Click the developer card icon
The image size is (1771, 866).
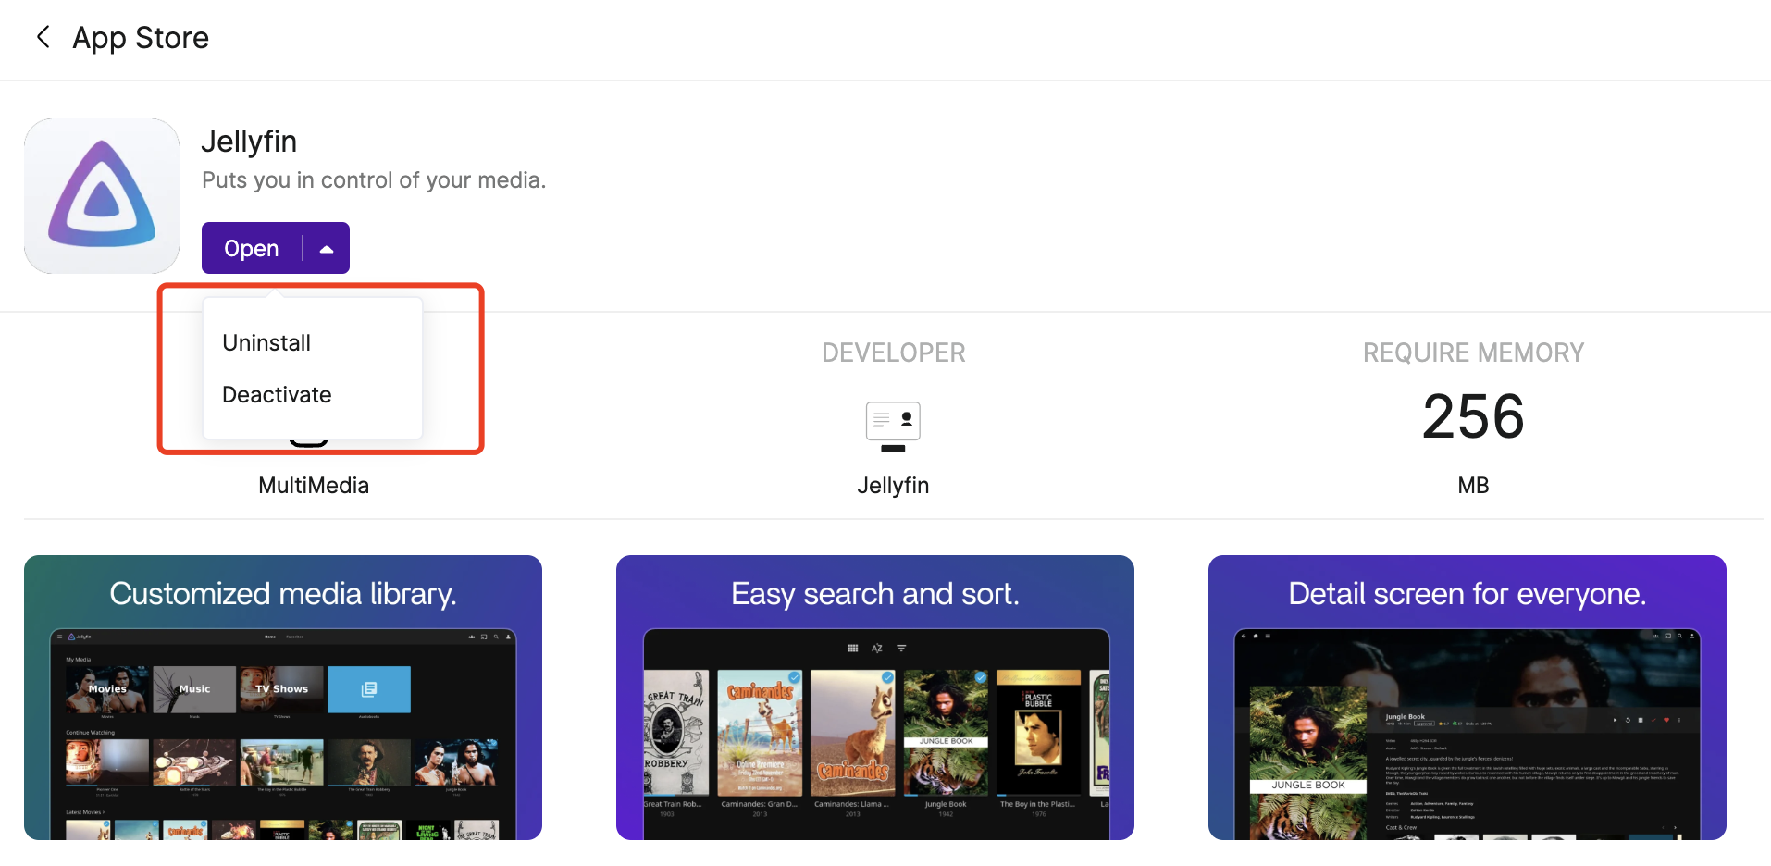point(893,427)
